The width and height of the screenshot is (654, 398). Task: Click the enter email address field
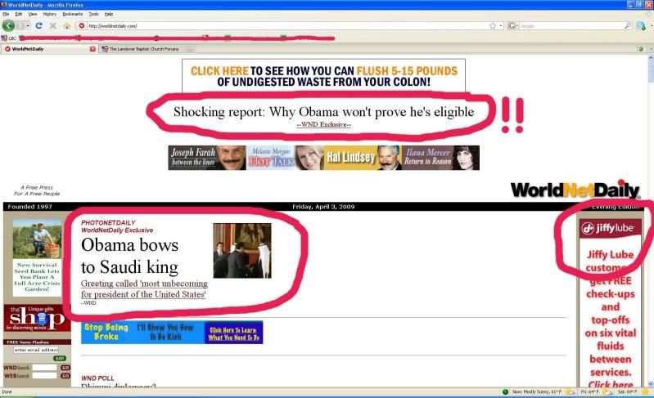coord(36,350)
